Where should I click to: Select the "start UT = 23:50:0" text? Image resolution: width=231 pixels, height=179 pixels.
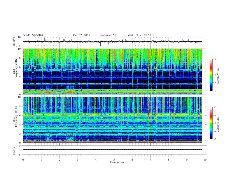click(x=141, y=35)
